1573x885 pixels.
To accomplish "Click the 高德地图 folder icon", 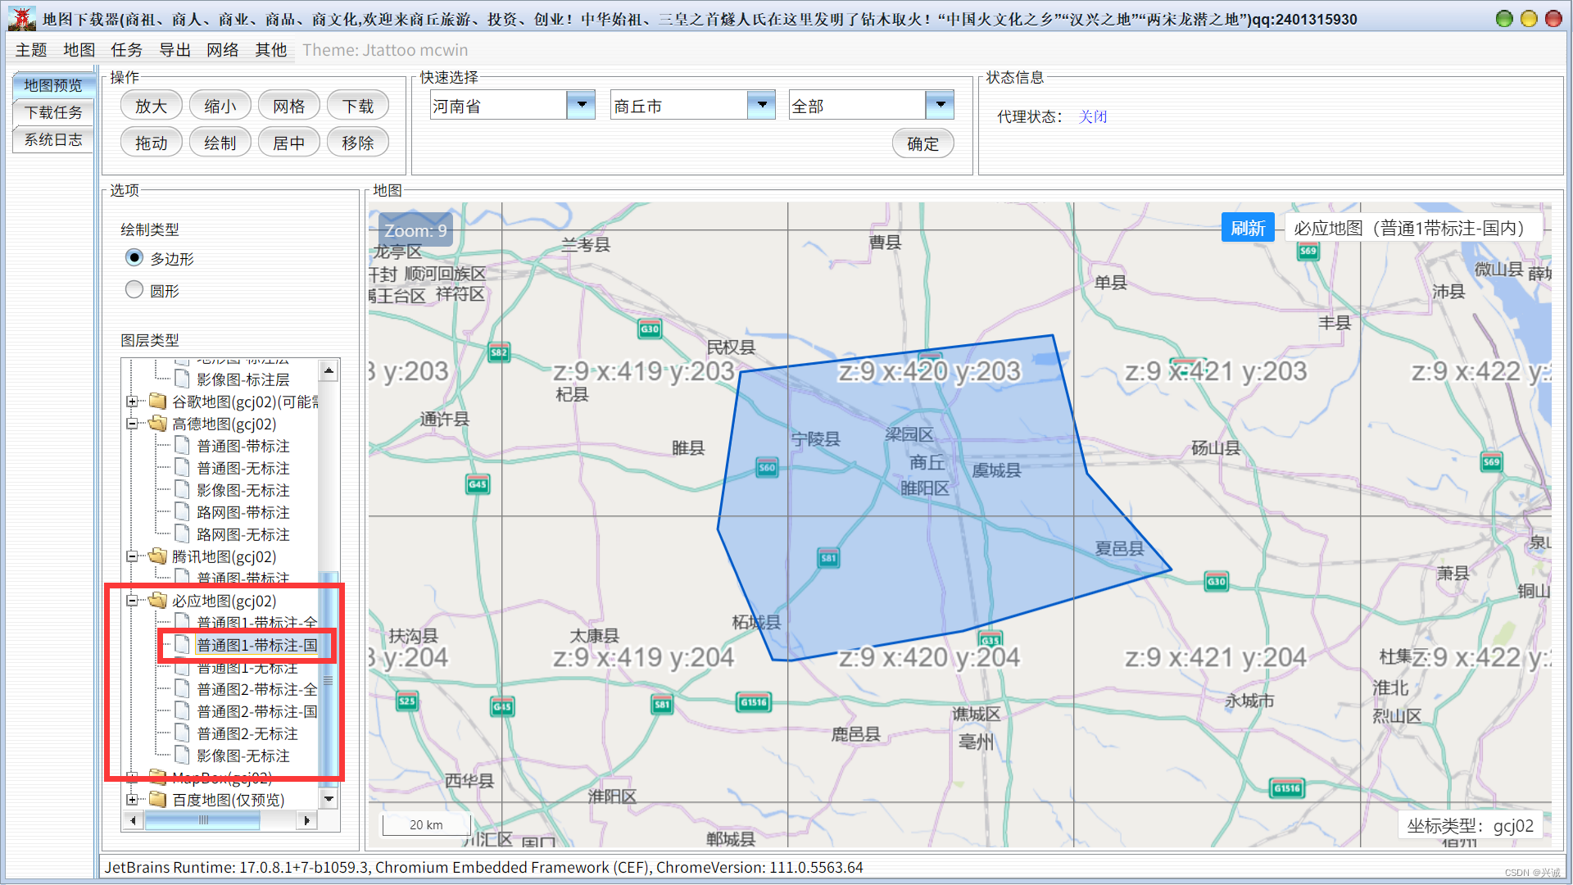I will [158, 424].
